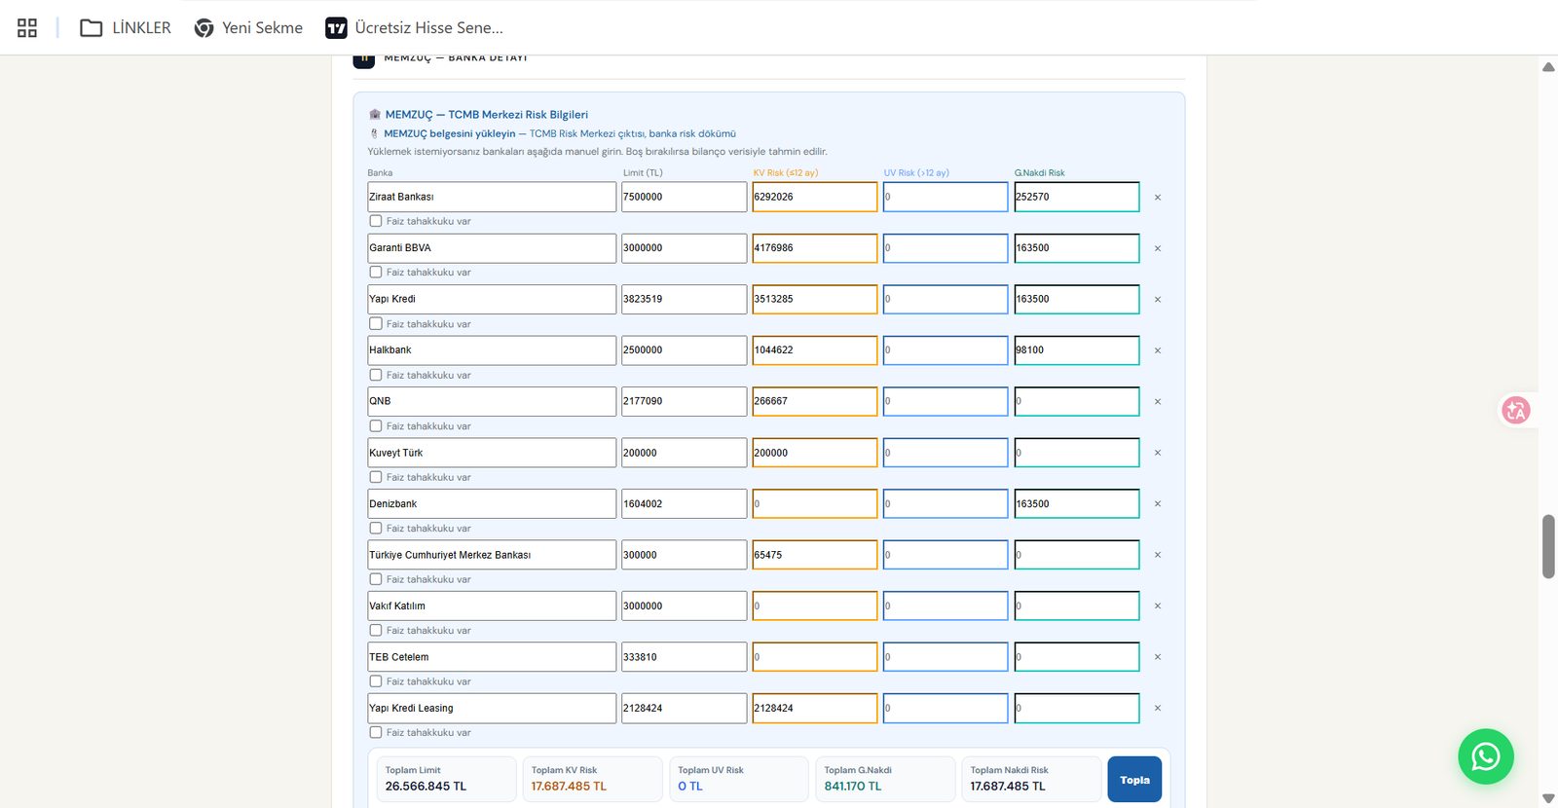Edit the QNB limit field 2177090
Viewport: 1558px width, 808px height.
coord(685,401)
